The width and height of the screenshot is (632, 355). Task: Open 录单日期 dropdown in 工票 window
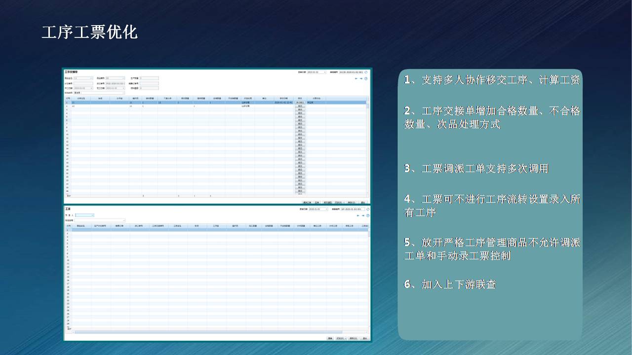(326, 209)
